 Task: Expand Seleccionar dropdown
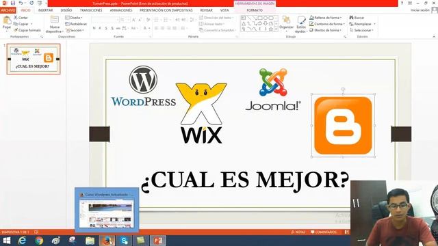tap(362, 30)
